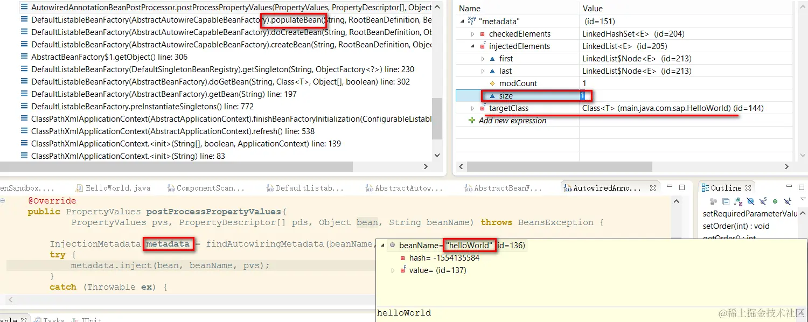Click the code editor horizontal scrollbar left arrow
808x322 pixels.
tap(10, 299)
